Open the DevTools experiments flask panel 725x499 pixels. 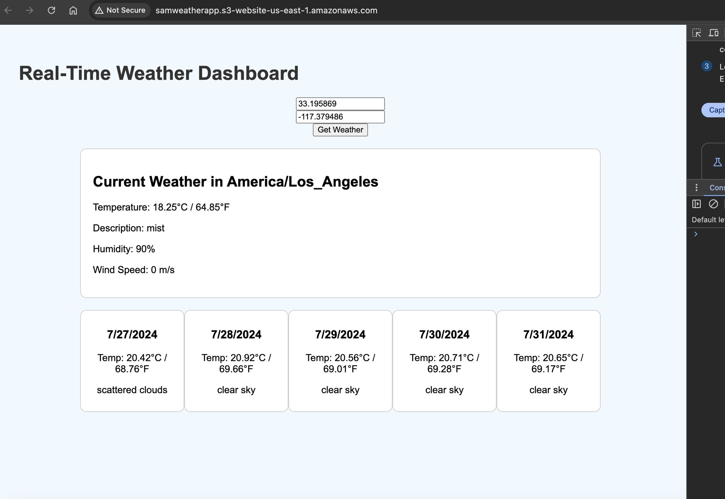click(717, 162)
